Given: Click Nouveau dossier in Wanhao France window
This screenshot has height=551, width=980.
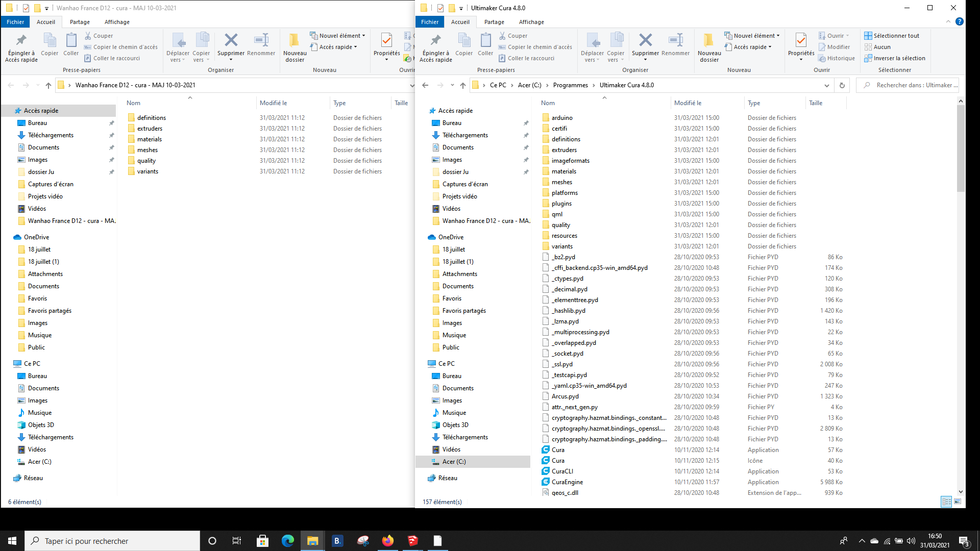Looking at the screenshot, I should pyautogui.click(x=295, y=48).
